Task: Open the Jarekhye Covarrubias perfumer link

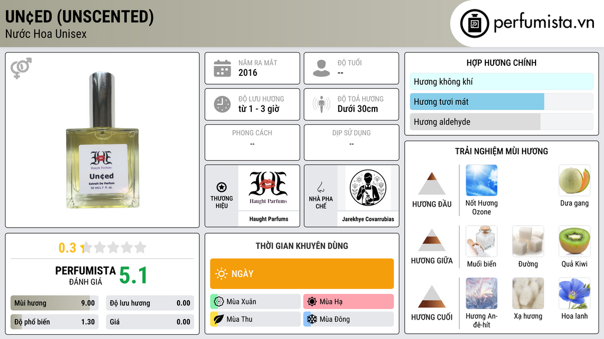Action: [x=368, y=219]
